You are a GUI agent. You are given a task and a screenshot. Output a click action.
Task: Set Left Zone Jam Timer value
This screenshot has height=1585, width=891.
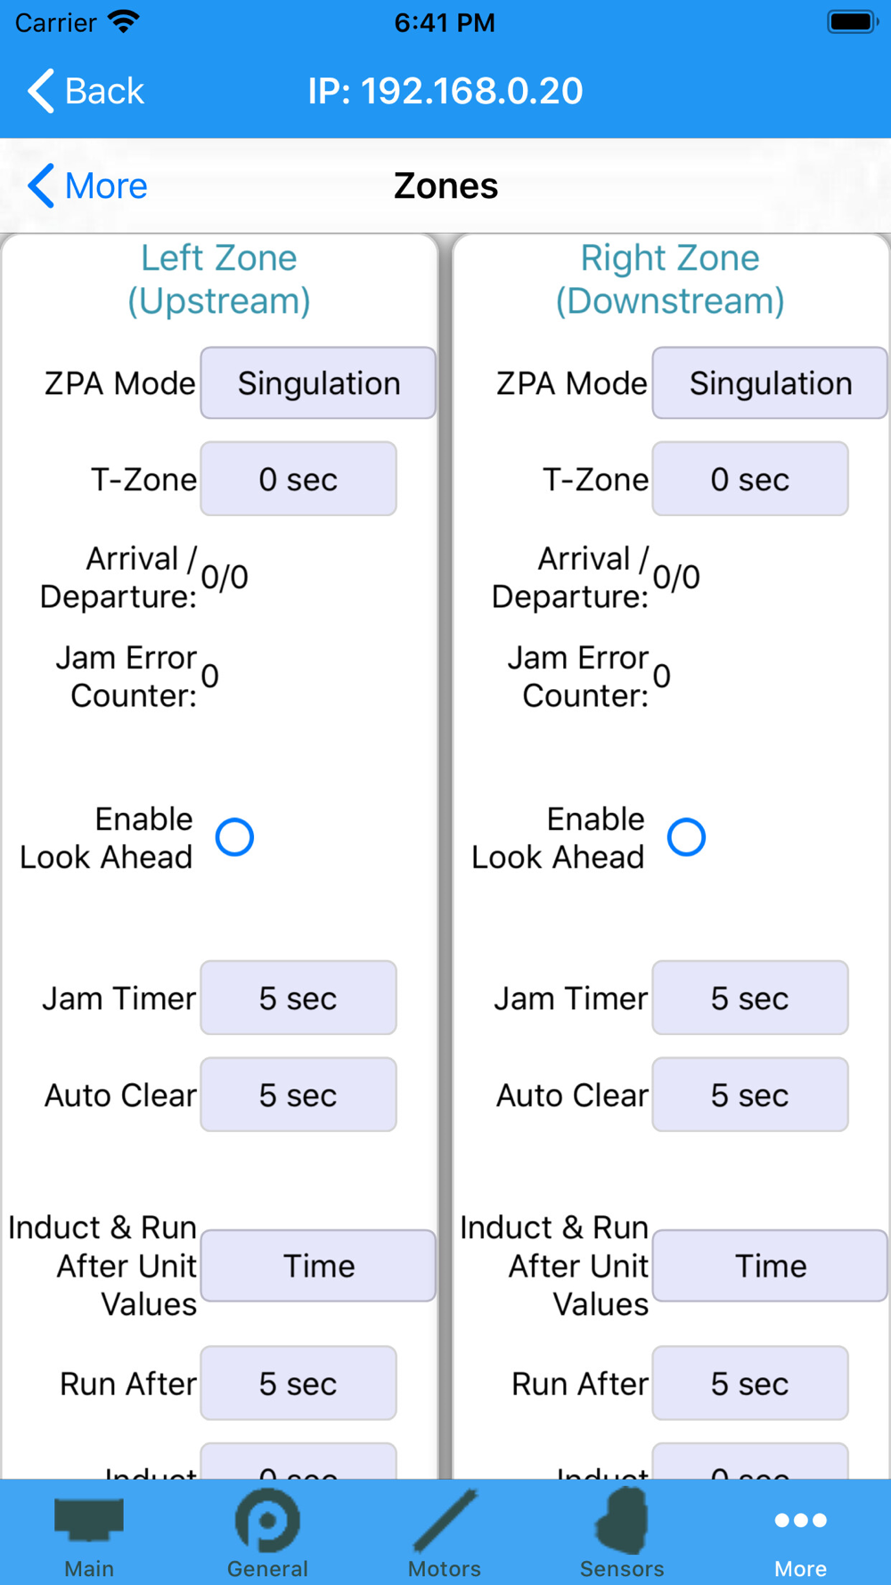tap(298, 998)
